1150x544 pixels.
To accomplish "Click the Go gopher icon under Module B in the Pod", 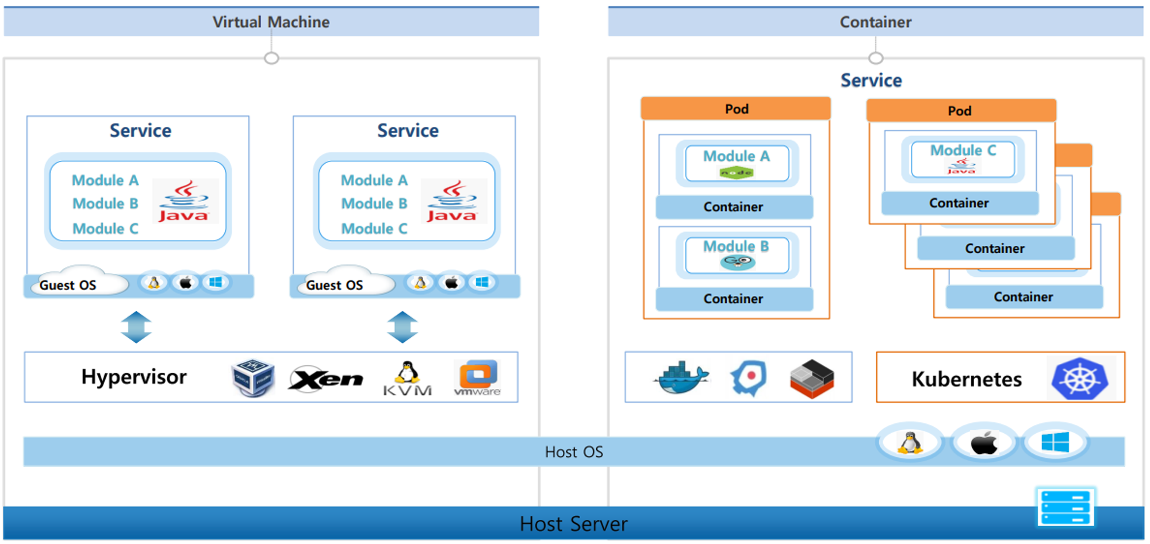I will click(x=738, y=263).
